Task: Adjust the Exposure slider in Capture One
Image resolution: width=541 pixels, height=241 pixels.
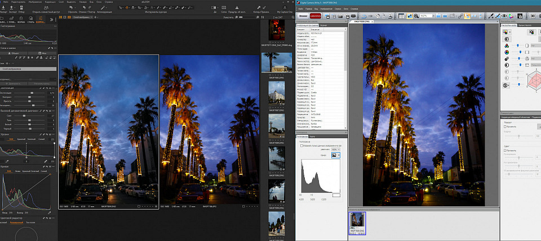Action: pyautogui.click(x=32, y=93)
